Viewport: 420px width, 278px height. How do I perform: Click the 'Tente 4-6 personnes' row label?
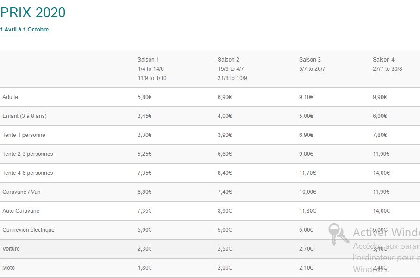[x=28, y=173]
